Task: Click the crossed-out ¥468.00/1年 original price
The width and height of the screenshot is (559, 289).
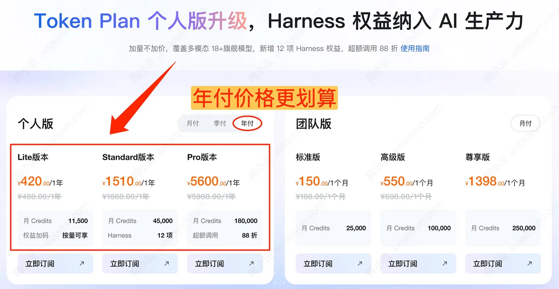Action: pyautogui.click(x=40, y=197)
